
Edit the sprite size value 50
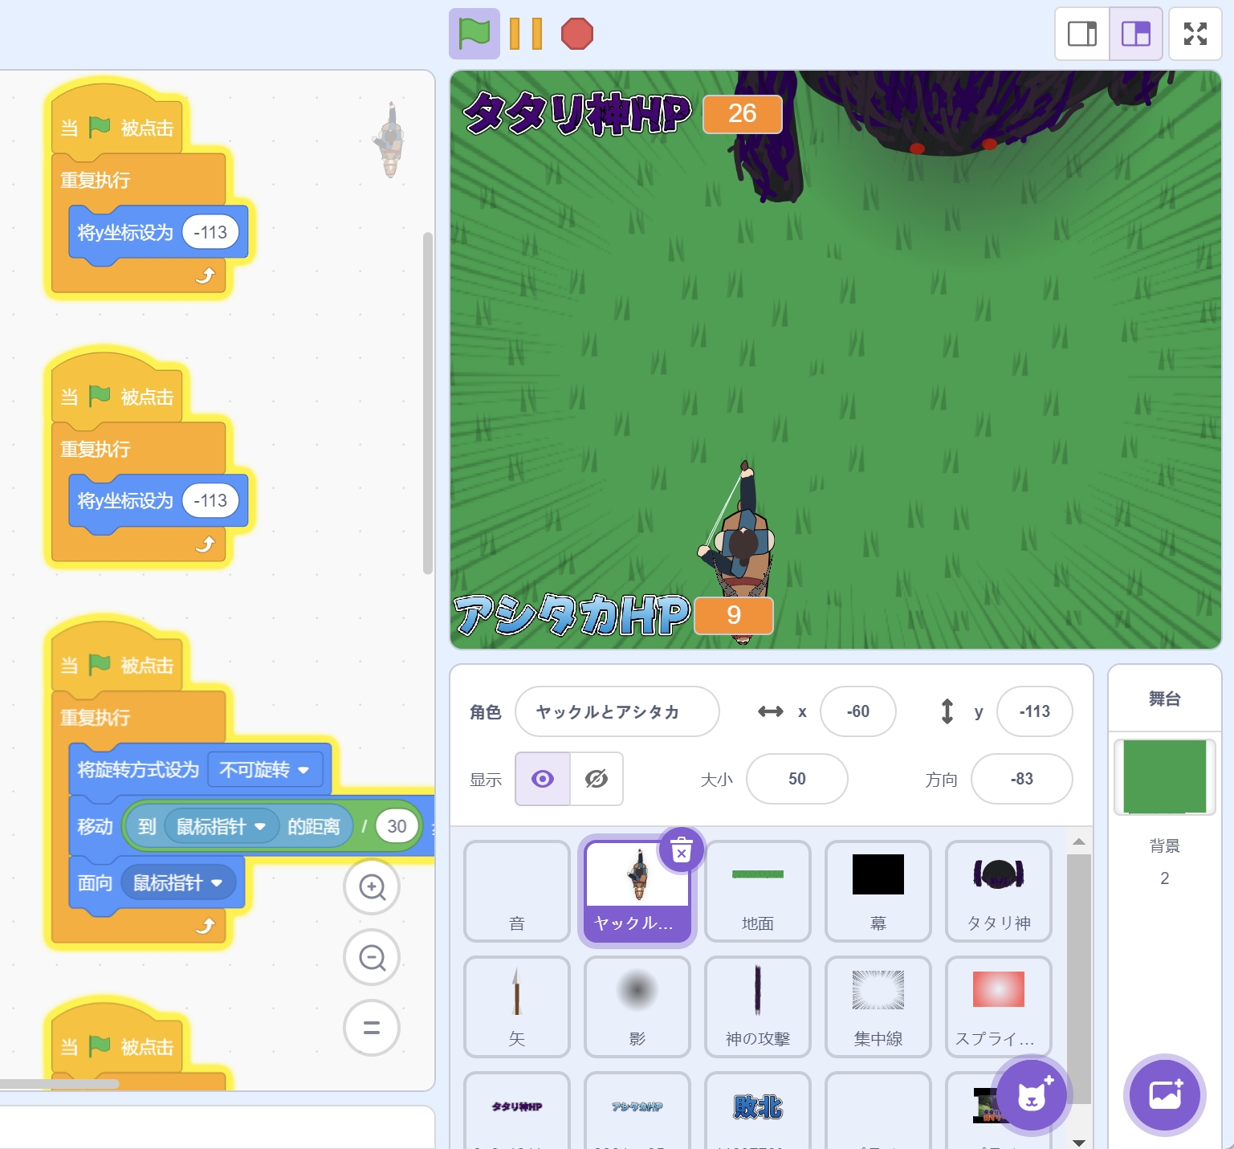796,779
